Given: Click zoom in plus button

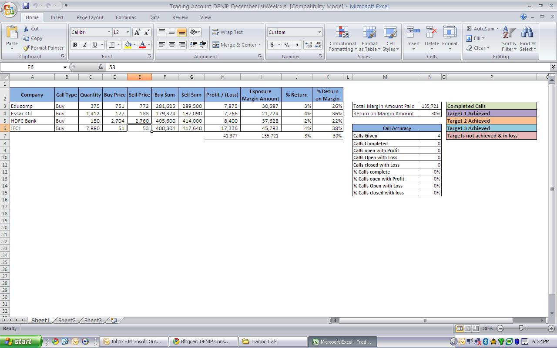Looking at the screenshot, I should (x=551, y=328).
